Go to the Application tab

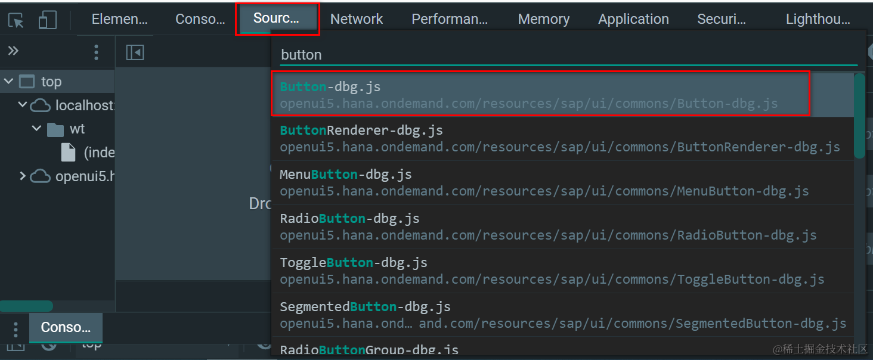coord(633,19)
